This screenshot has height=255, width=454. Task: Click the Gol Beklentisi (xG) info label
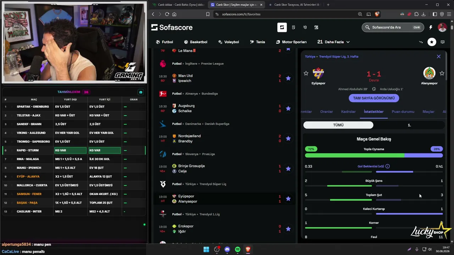pyautogui.click(x=373, y=166)
